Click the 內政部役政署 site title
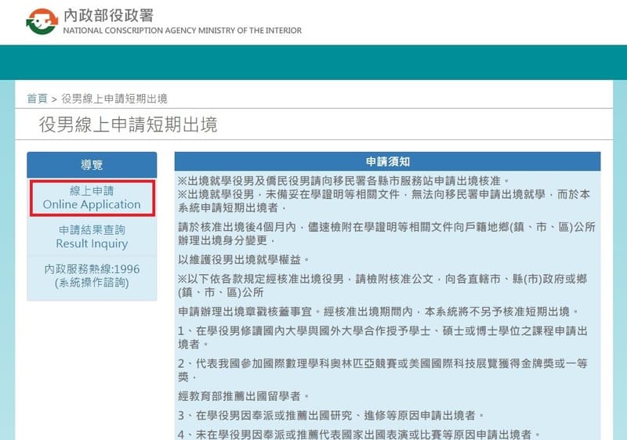Screen dimensions: 627x440 tap(109, 15)
